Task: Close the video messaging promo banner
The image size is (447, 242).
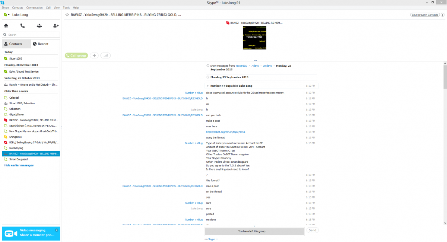Action: (57, 230)
